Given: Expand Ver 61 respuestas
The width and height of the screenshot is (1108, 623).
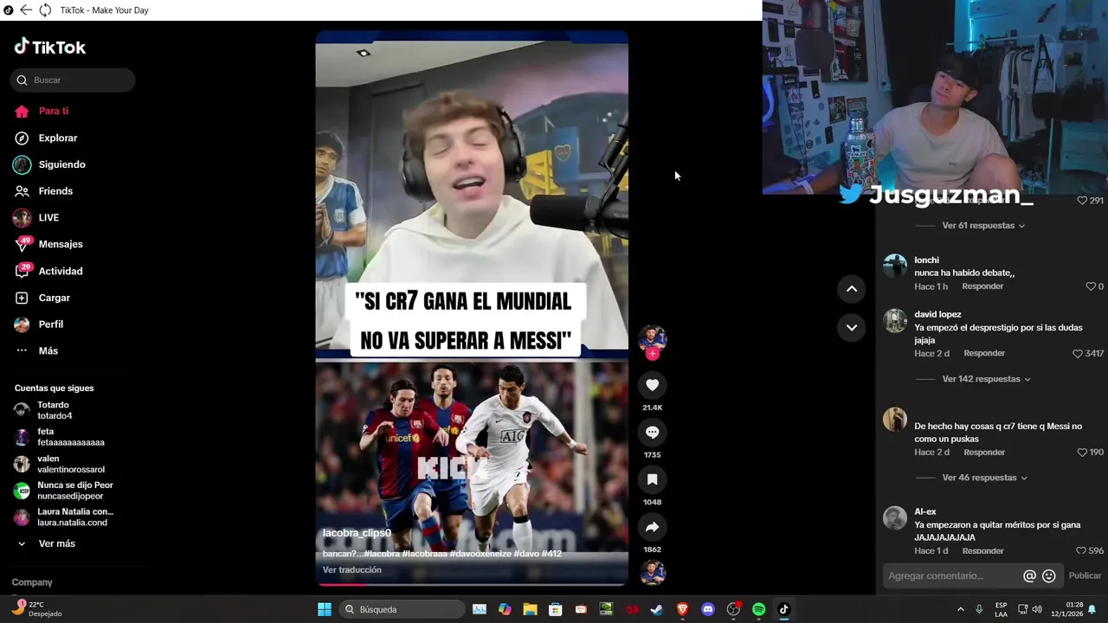Looking at the screenshot, I should click(983, 226).
